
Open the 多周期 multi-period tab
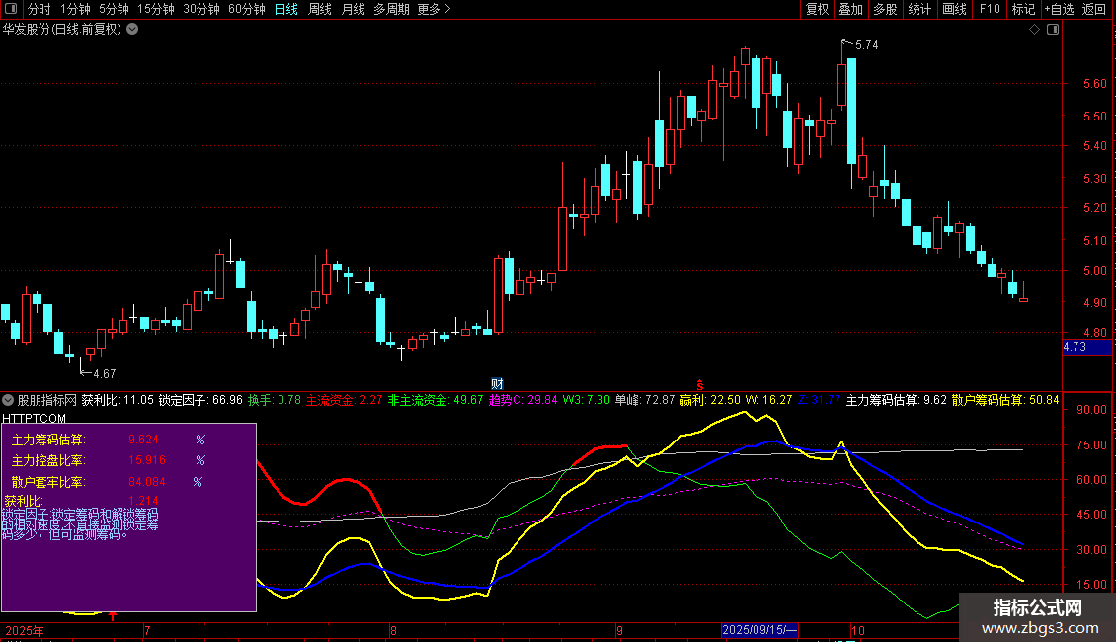pyautogui.click(x=391, y=10)
